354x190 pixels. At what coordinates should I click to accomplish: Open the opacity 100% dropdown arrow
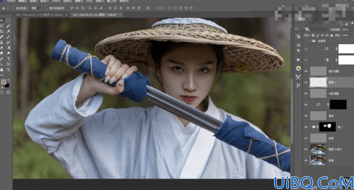pos(351,30)
